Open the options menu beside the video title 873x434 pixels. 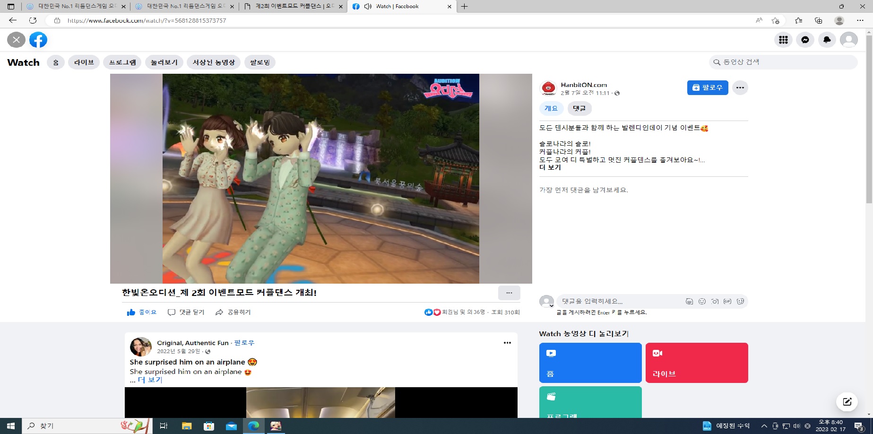click(x=509, y=293)
